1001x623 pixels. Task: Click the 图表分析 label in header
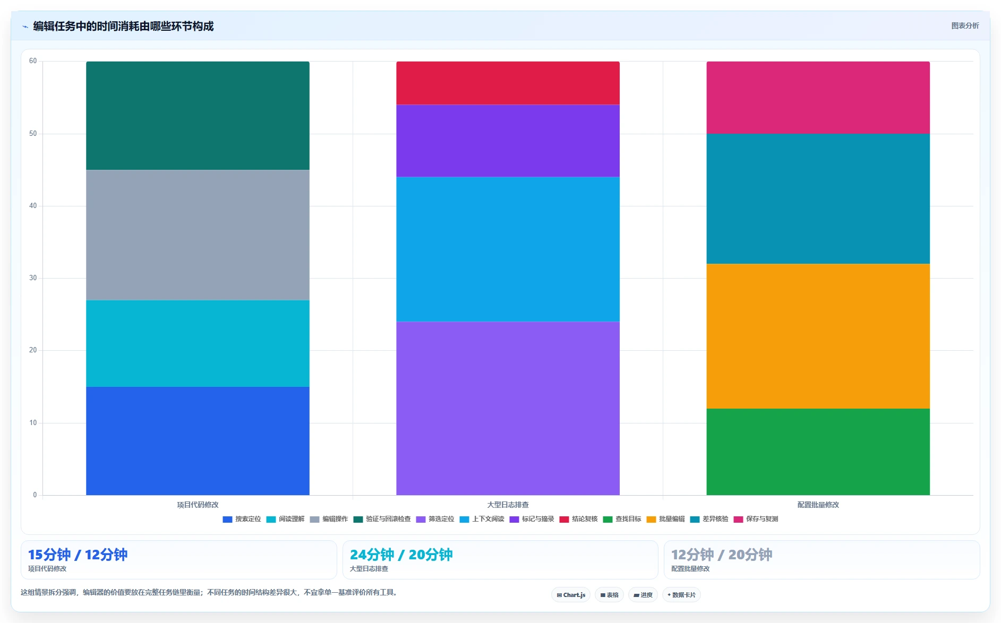click(965, 25)
